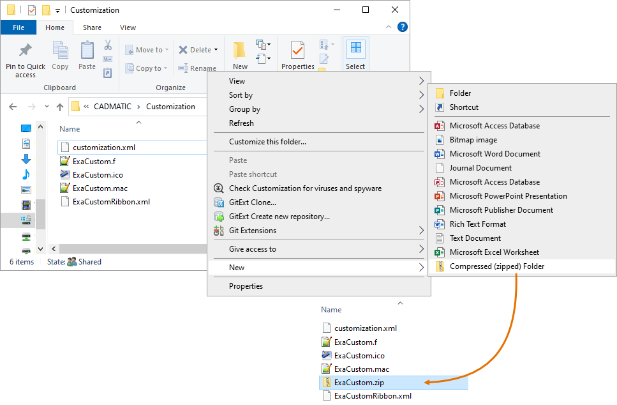
Task: Open Explorer help question mark icon
Action: point(403,27)
